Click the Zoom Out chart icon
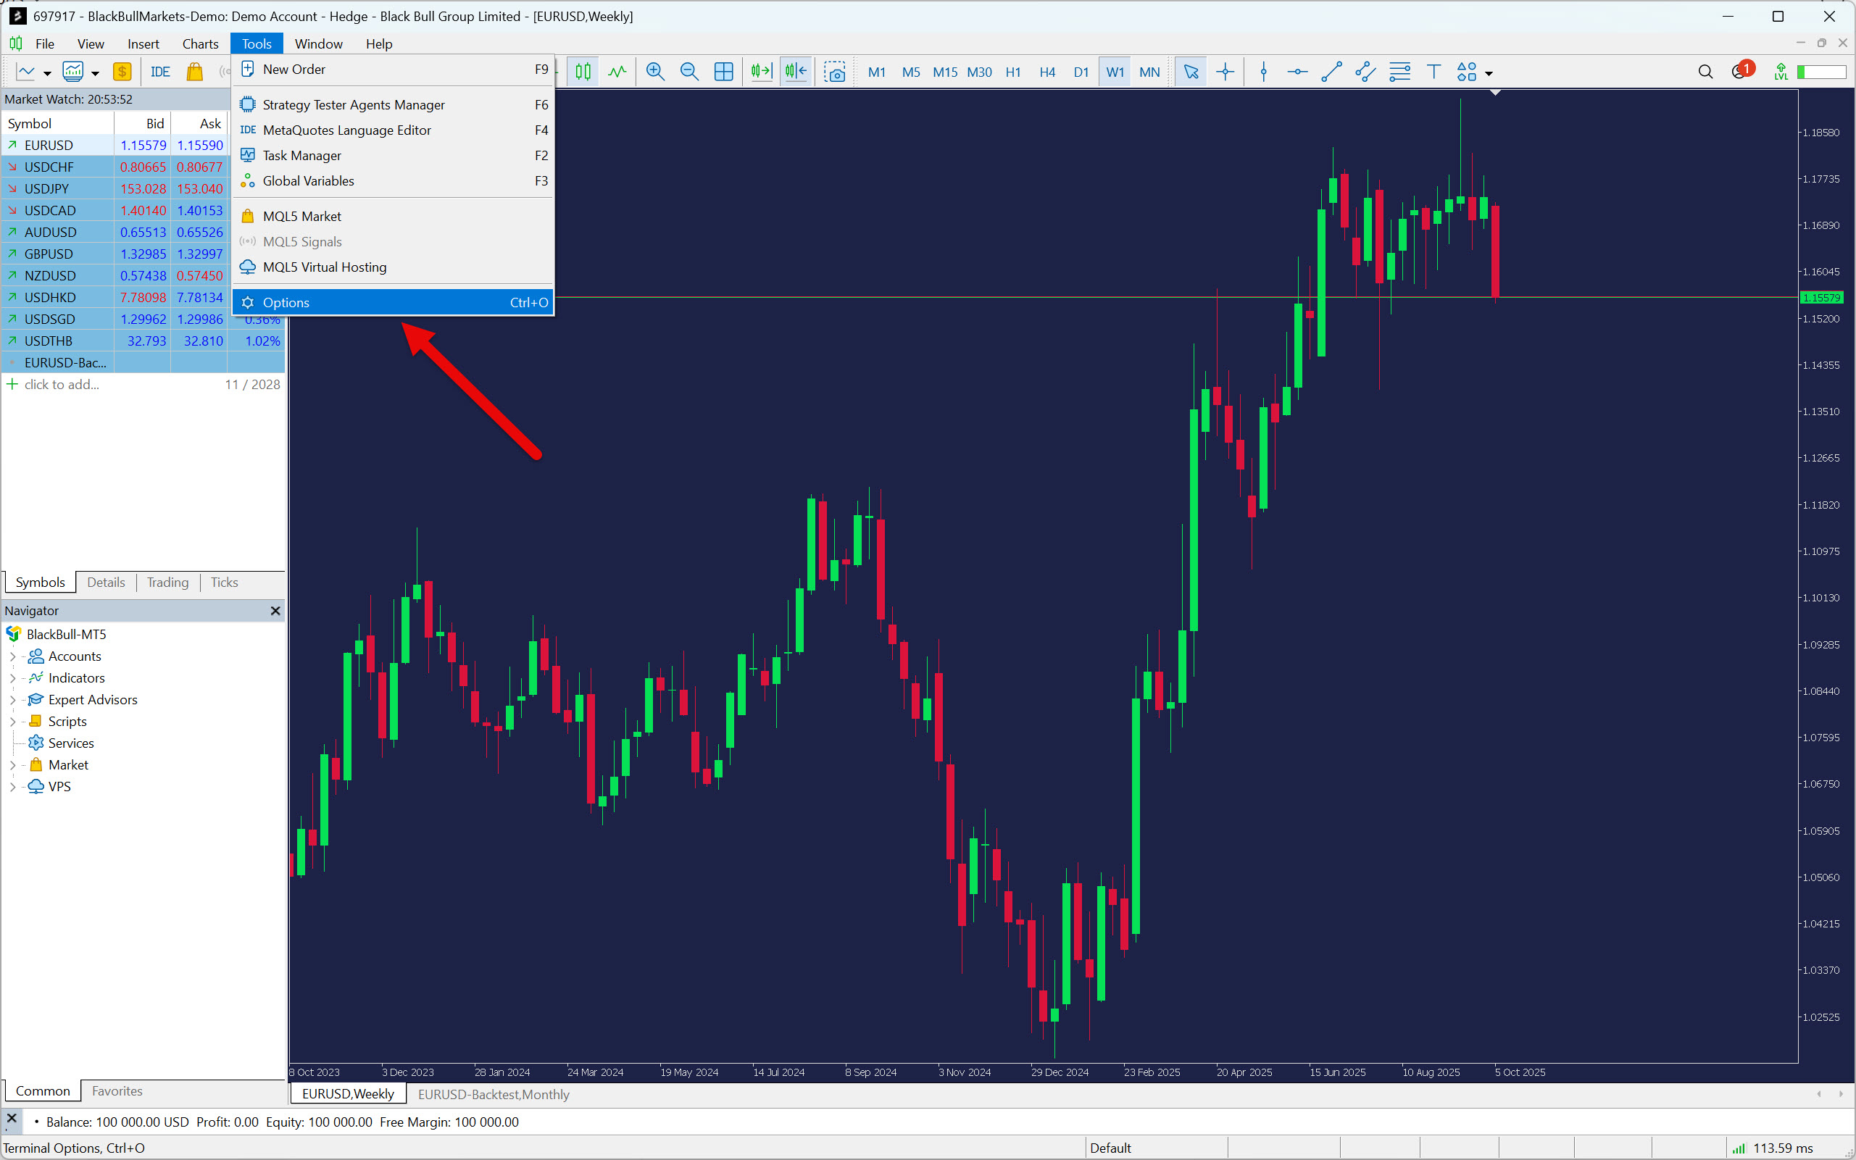 [689, 72]
